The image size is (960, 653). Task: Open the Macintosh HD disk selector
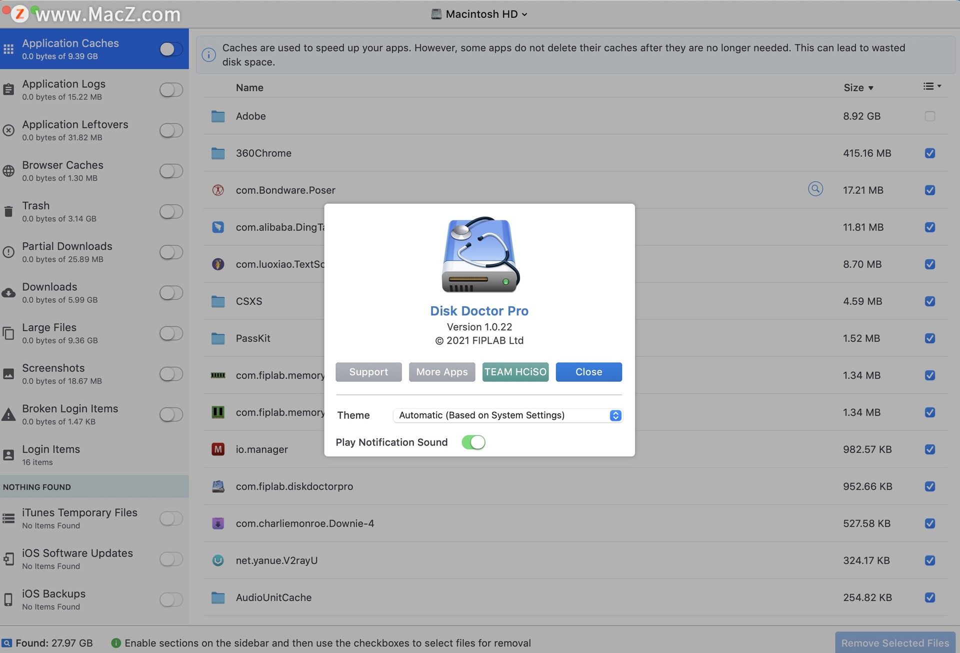(x=480, y=14)
